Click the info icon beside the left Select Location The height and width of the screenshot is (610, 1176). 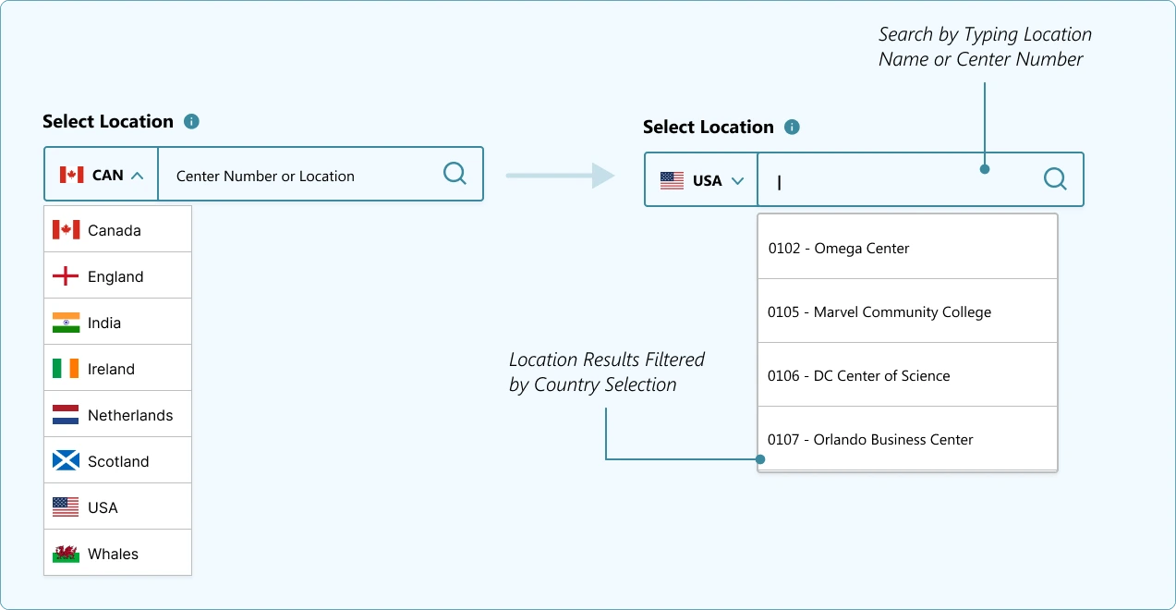pos(191,121)
